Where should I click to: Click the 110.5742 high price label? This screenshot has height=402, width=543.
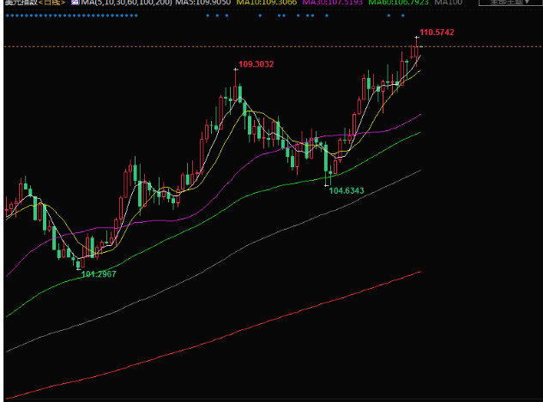pyautogui.click(x=437, y=33)
